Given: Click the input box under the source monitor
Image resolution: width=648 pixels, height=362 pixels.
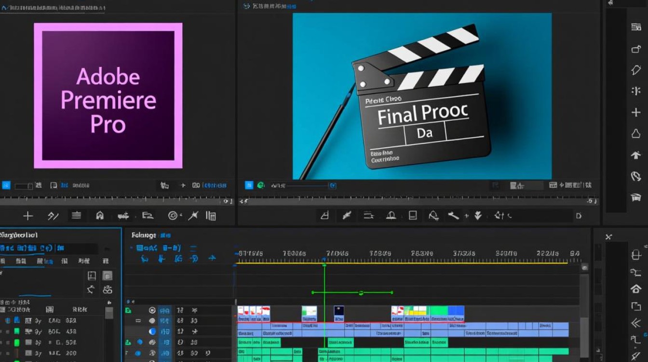Looking at the screenshot, I should (24, 186).
